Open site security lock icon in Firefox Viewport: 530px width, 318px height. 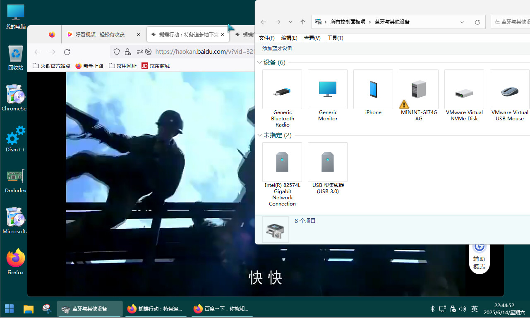[128, 52]
